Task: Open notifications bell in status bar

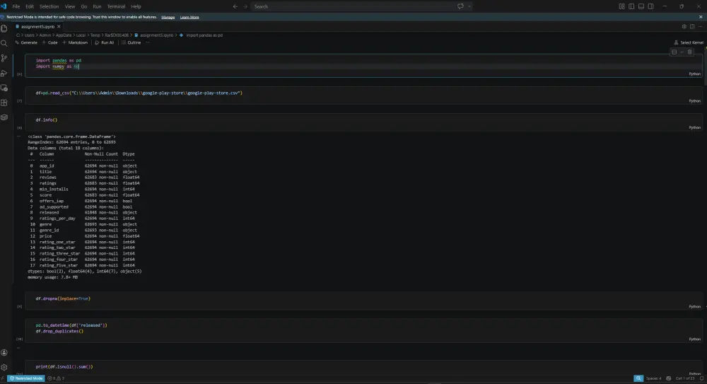Action: (x=701, y=378)
